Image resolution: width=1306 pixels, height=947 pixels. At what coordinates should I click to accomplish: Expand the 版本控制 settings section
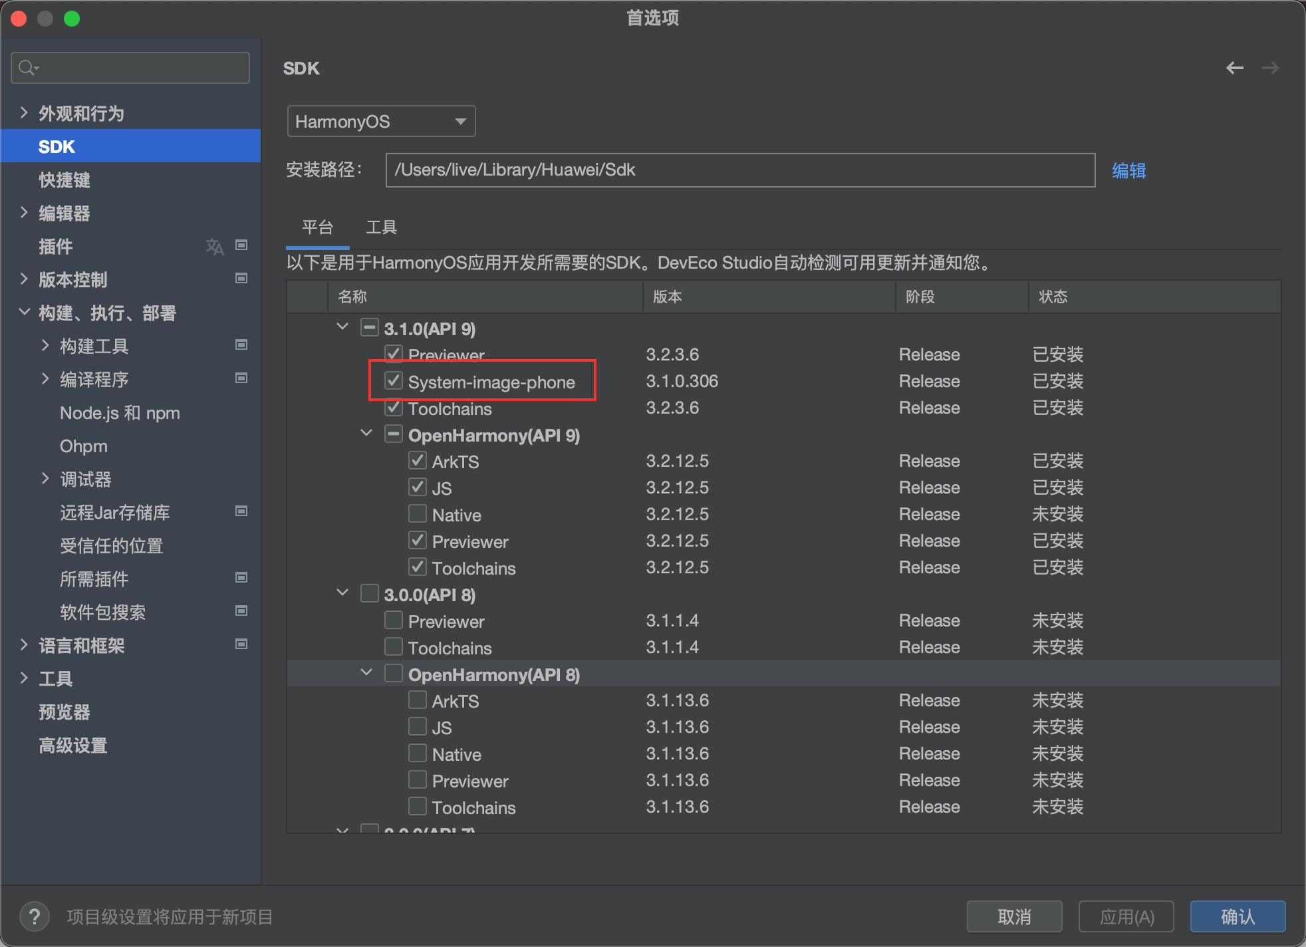24,279
